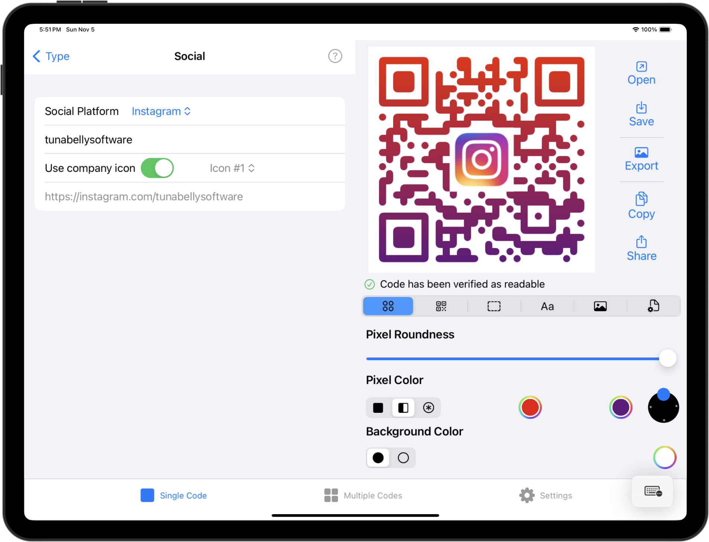Screen dimensions: 709x542
Task: Click the Wi-Fi status icon
Action: [635, 30]
